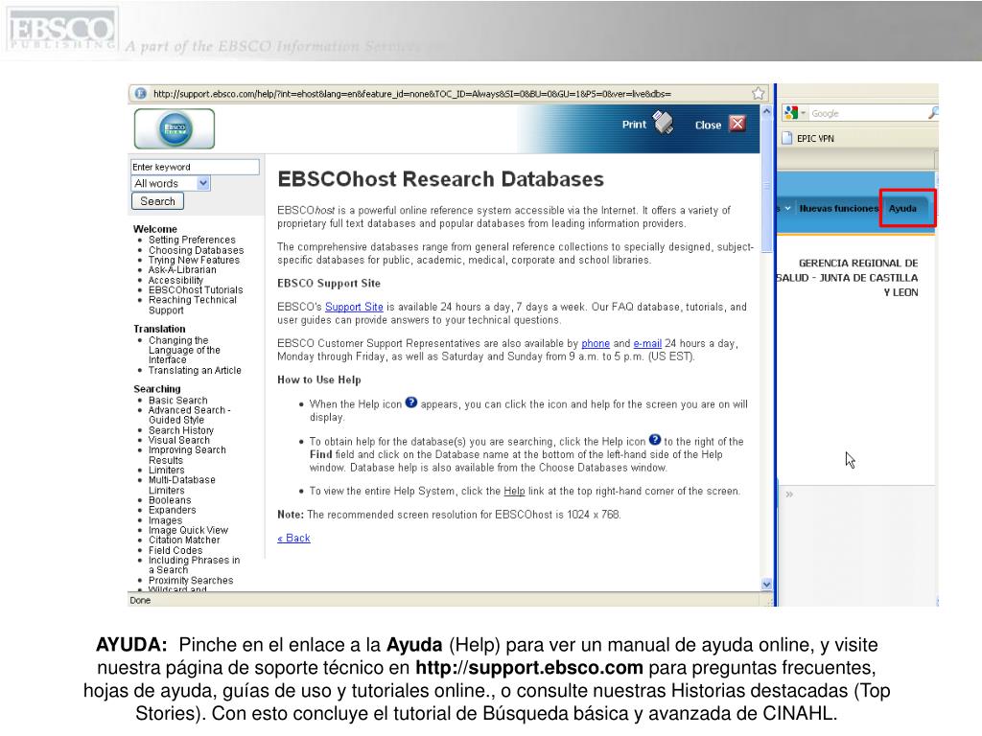Click the scroll down arrow of help pane

tap(766, 584)
